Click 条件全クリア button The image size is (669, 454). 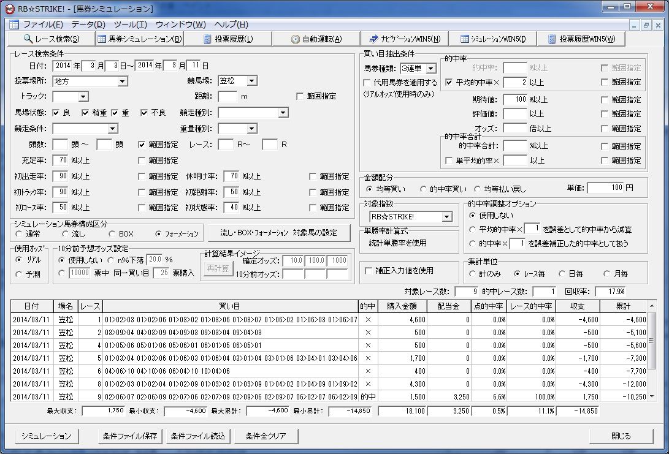[266, 436]
